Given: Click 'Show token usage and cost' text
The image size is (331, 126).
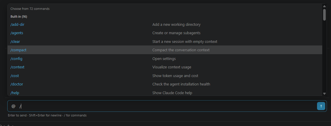Looking at the screenshot, I should [175, 76].
